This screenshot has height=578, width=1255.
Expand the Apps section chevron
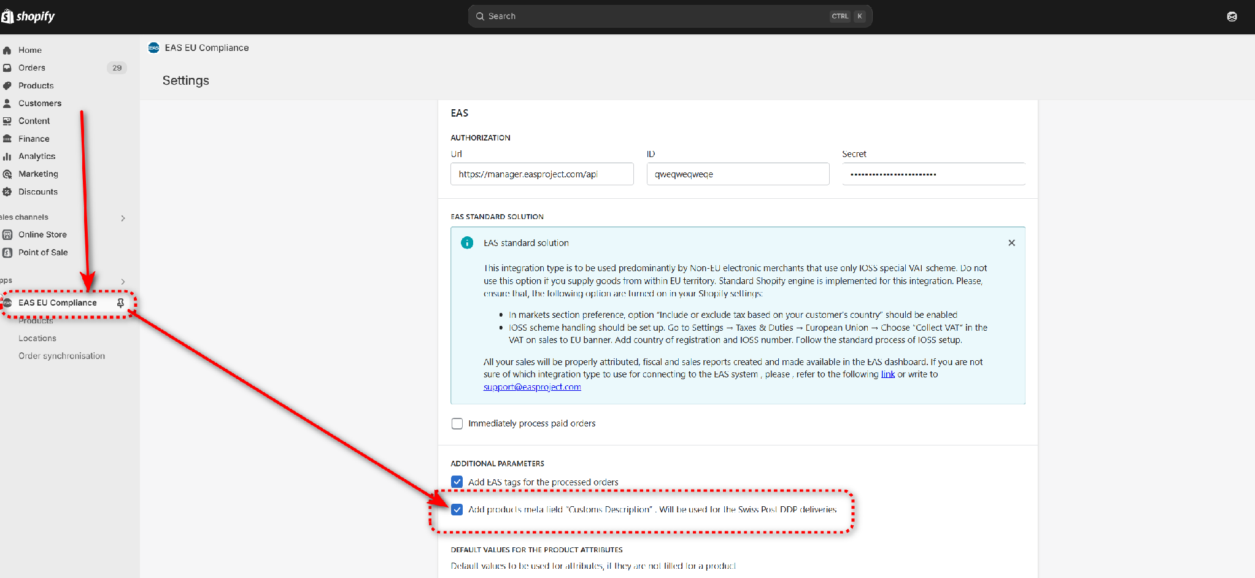(x=123, y=282)
